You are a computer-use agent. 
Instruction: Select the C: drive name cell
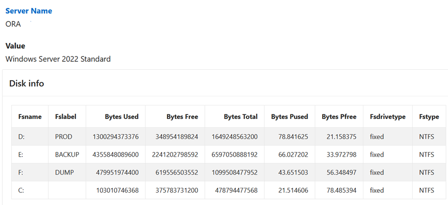click(22, 190)
